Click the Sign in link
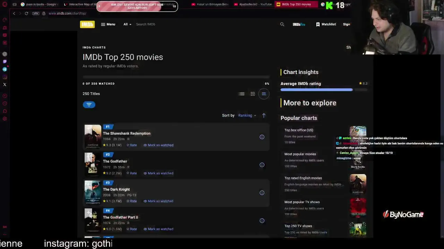444x249 pixels. point(347,24)
